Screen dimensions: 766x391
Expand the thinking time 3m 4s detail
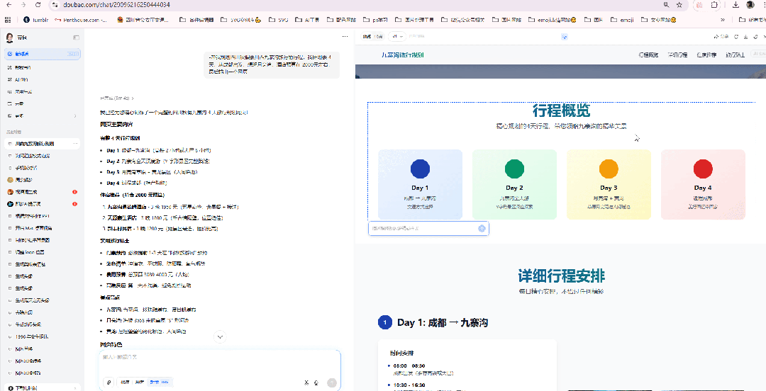pyautogui.click(x=117, y=98)
